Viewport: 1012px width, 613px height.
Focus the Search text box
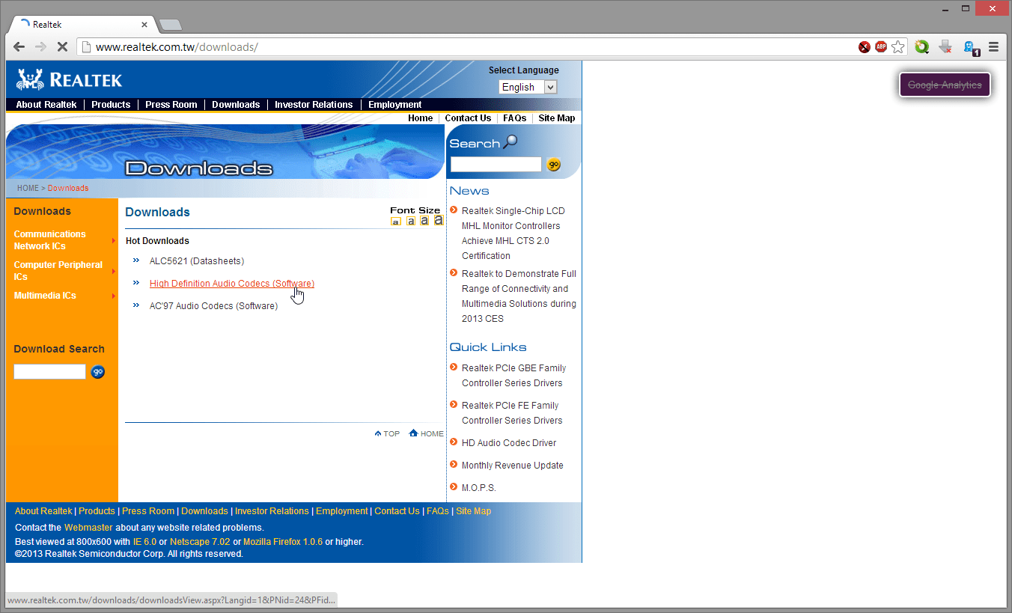[x=496, y=165]
